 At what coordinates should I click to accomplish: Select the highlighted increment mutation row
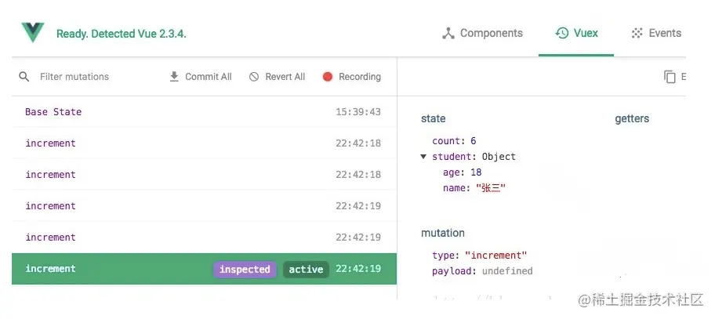click(x=110, y=269)
